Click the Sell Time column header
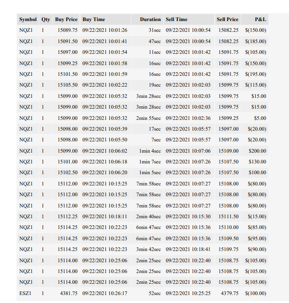Screen dimensions: 289x303 coord(189,19)
